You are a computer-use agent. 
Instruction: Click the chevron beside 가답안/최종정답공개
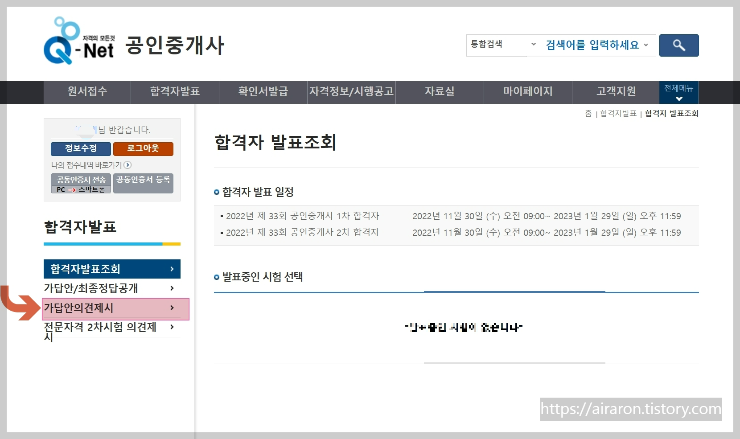click(172, 289)
